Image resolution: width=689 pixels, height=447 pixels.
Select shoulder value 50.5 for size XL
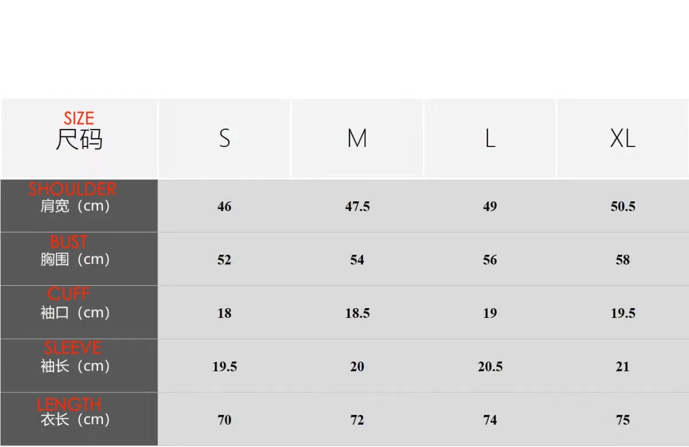[623, 207]
